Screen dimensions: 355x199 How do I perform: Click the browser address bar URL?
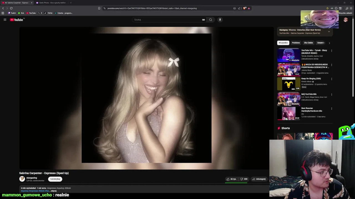click(152, 8)
